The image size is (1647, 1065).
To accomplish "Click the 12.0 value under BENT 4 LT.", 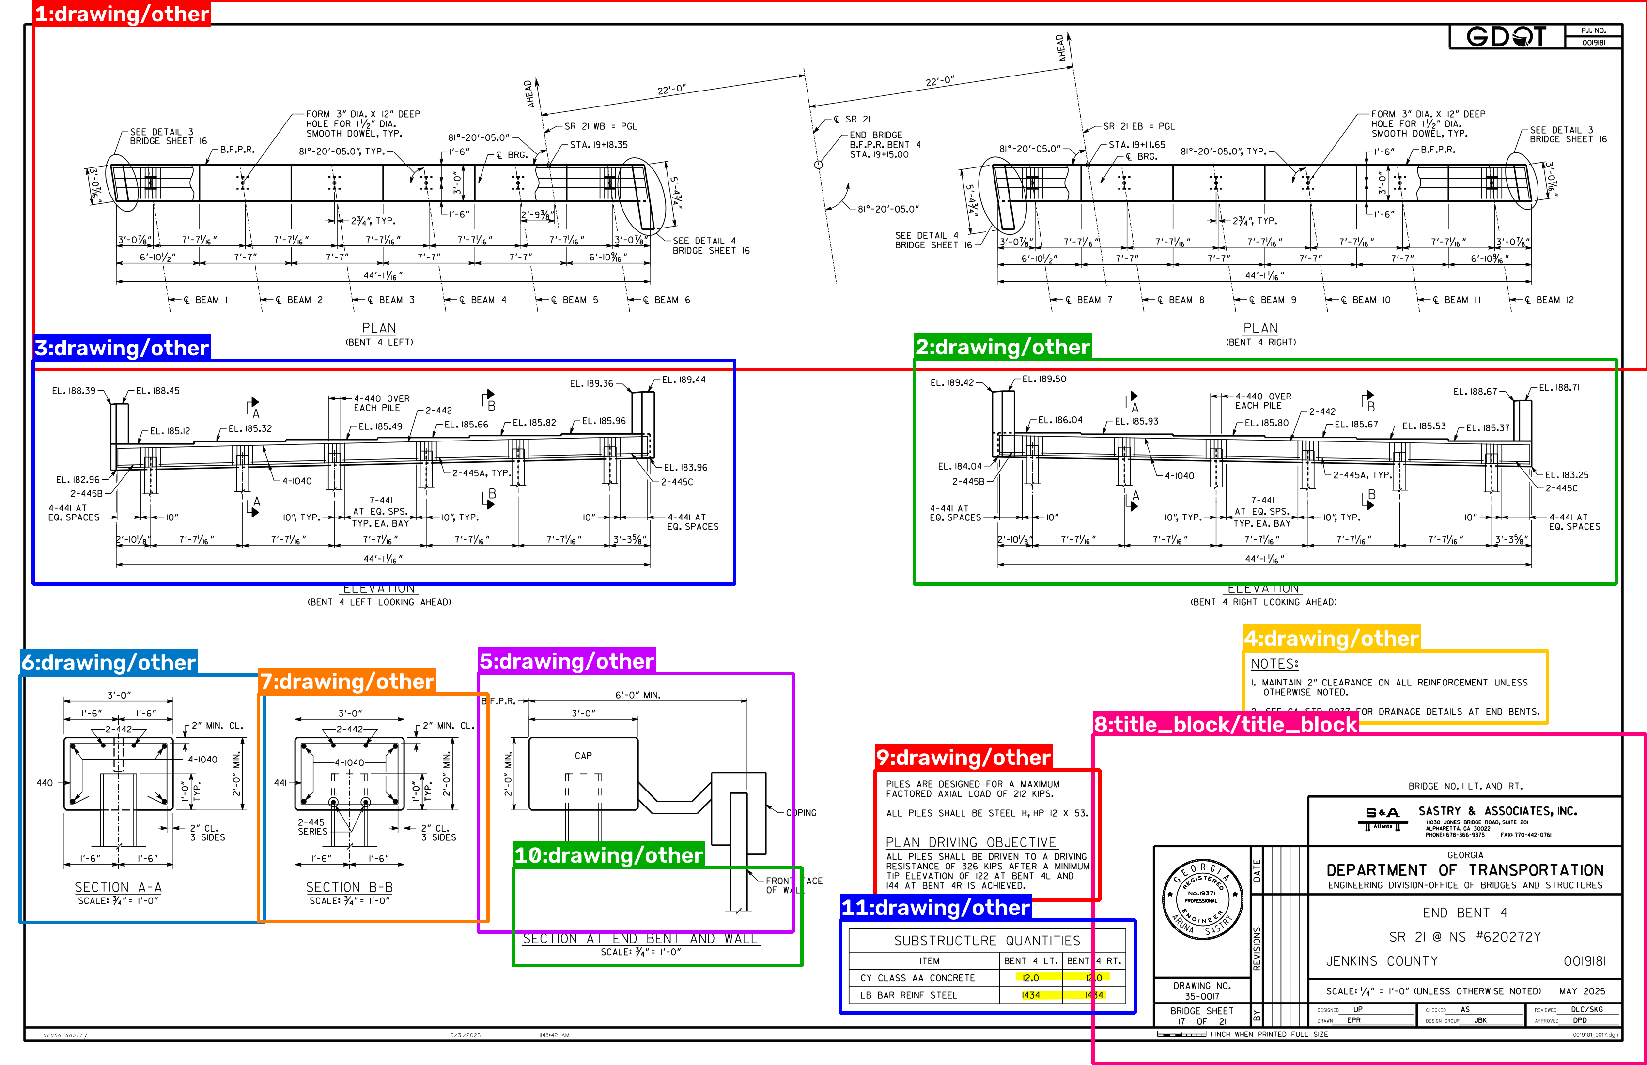I will coord(1030,978).
